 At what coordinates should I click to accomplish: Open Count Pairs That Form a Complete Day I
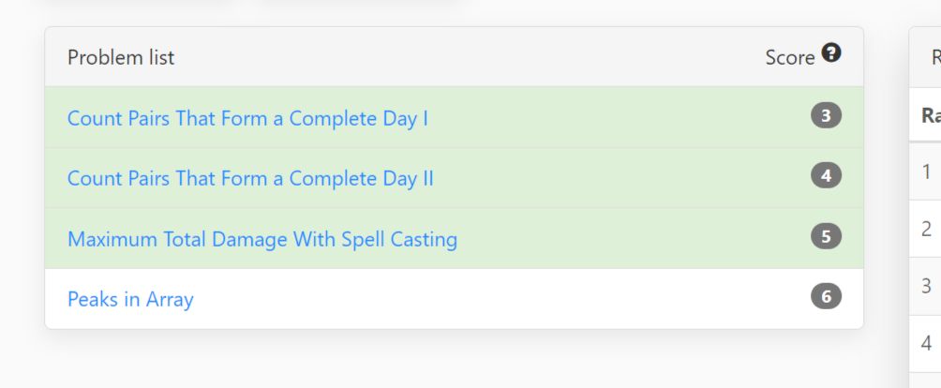[247, 118]
